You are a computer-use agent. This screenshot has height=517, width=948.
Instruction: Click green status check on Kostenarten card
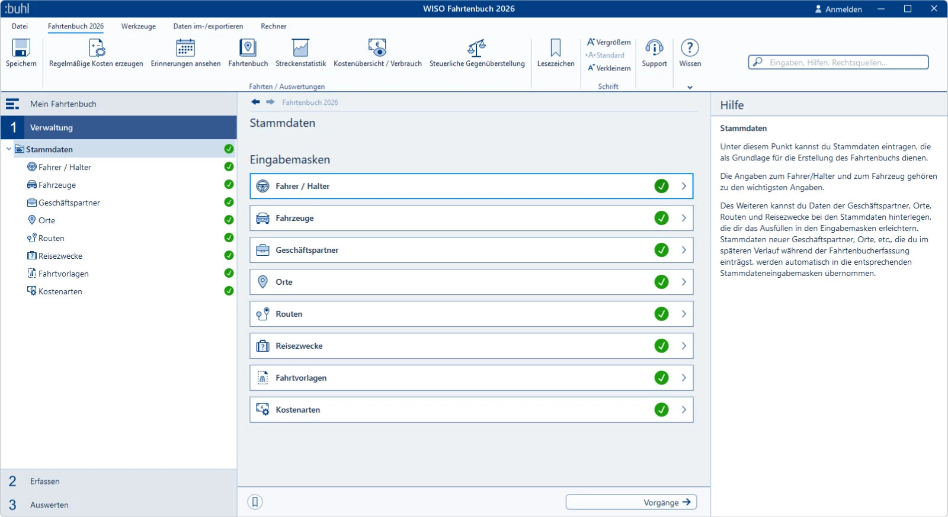(662, 410)
